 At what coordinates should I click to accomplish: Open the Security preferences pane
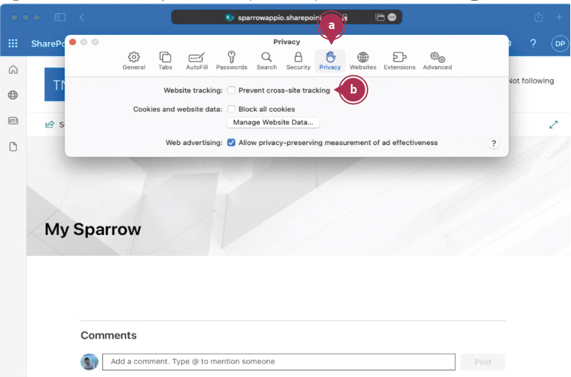pos(298,60)
